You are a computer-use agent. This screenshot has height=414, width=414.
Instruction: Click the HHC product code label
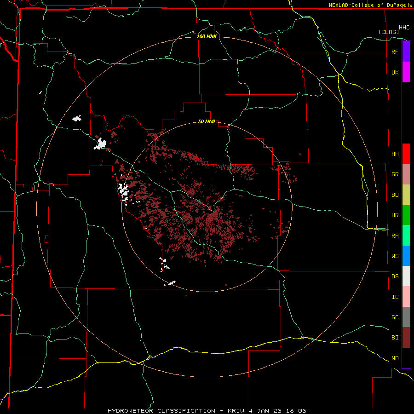pyautogui.click(x=404, y=28)
